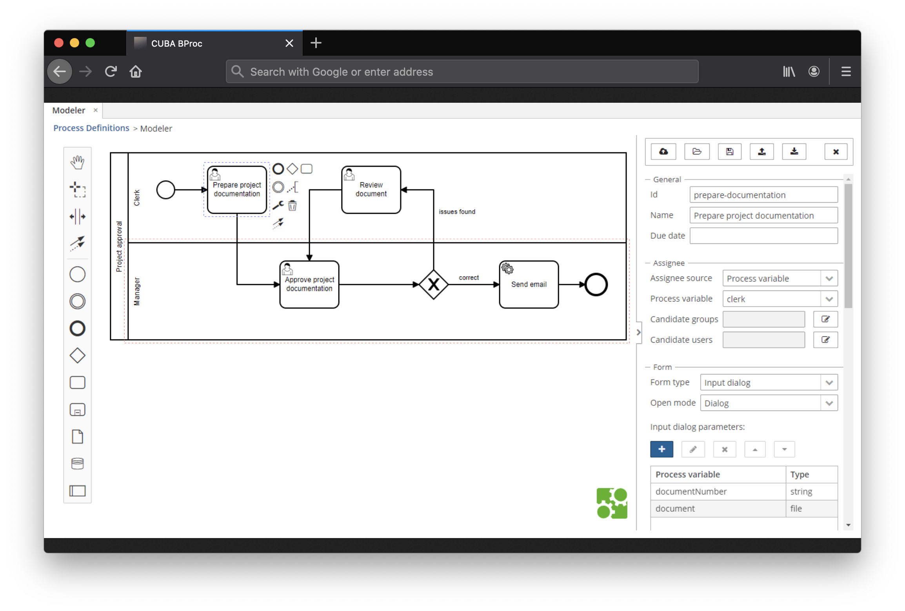Create a gateway from the palette
905x611 pixels.
click(x=77, y=356)
